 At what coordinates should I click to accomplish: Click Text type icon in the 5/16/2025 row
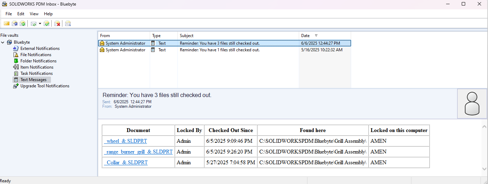point(153,50)
